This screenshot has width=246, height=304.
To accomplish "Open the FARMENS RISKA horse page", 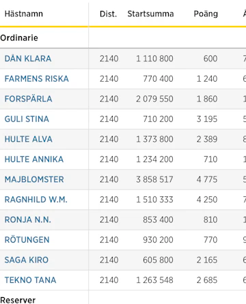I will 36,79.
